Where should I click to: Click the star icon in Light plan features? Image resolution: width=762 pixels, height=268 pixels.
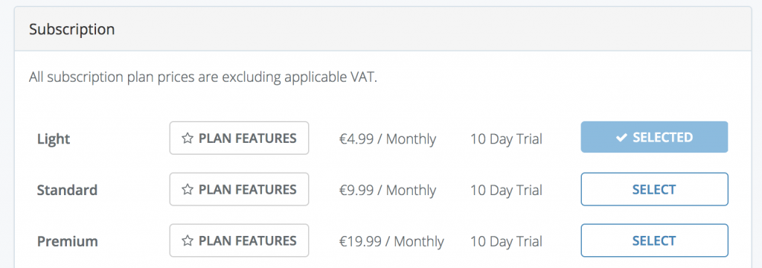click(188, 138)
